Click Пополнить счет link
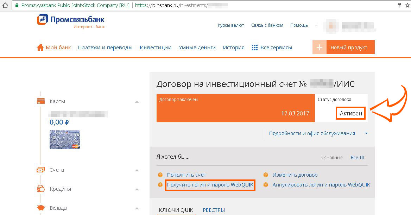 tap(186, 175)
